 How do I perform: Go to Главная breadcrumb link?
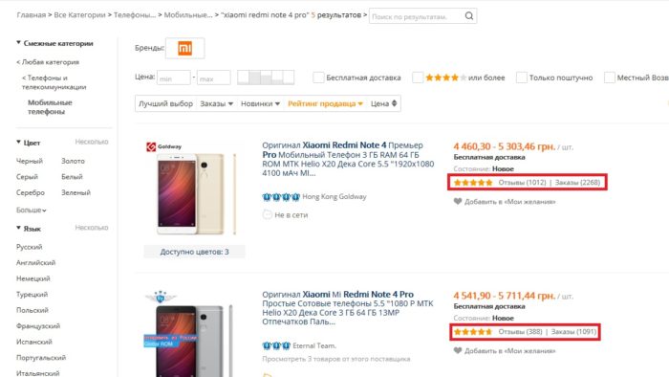tap(32, 15)
